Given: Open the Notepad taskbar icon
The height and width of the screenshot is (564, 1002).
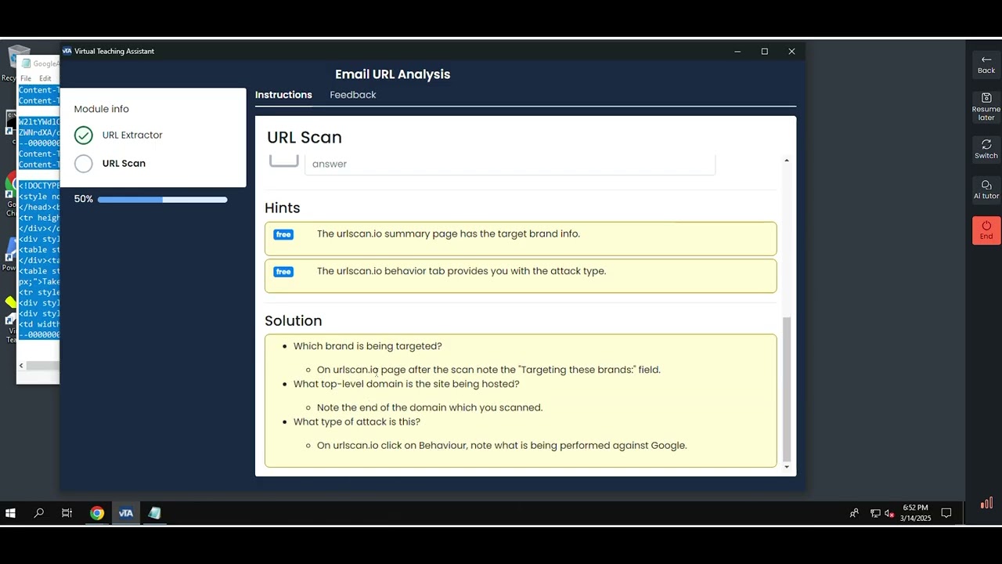Looking at the screenshot, I should tap(154, 513).
